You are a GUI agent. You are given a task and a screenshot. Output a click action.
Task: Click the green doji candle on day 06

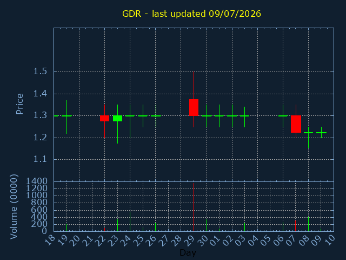point(283,116)
